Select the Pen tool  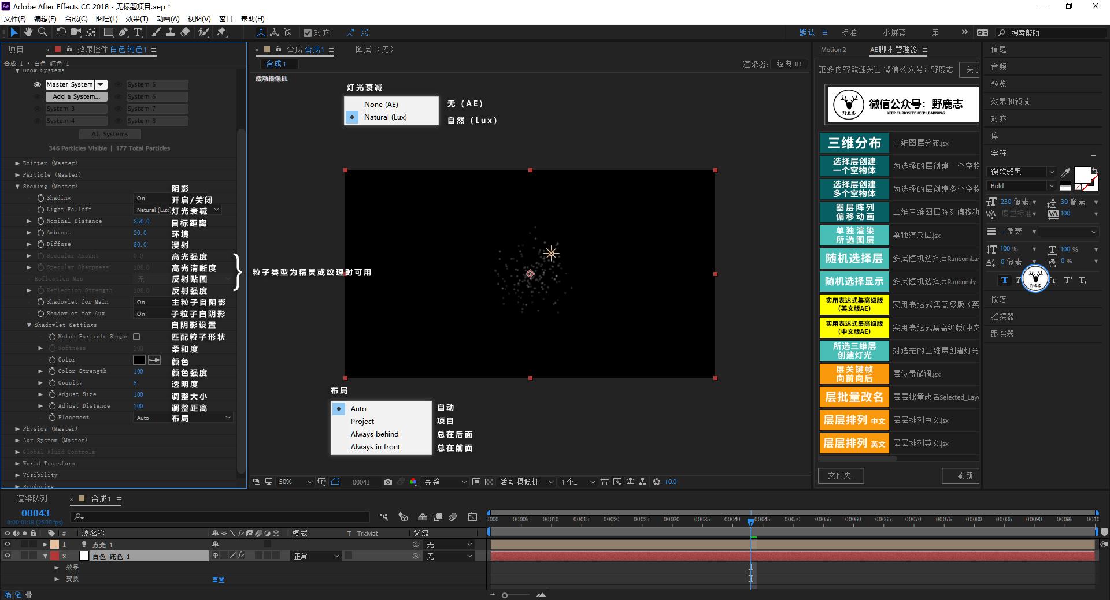point(123,32)
